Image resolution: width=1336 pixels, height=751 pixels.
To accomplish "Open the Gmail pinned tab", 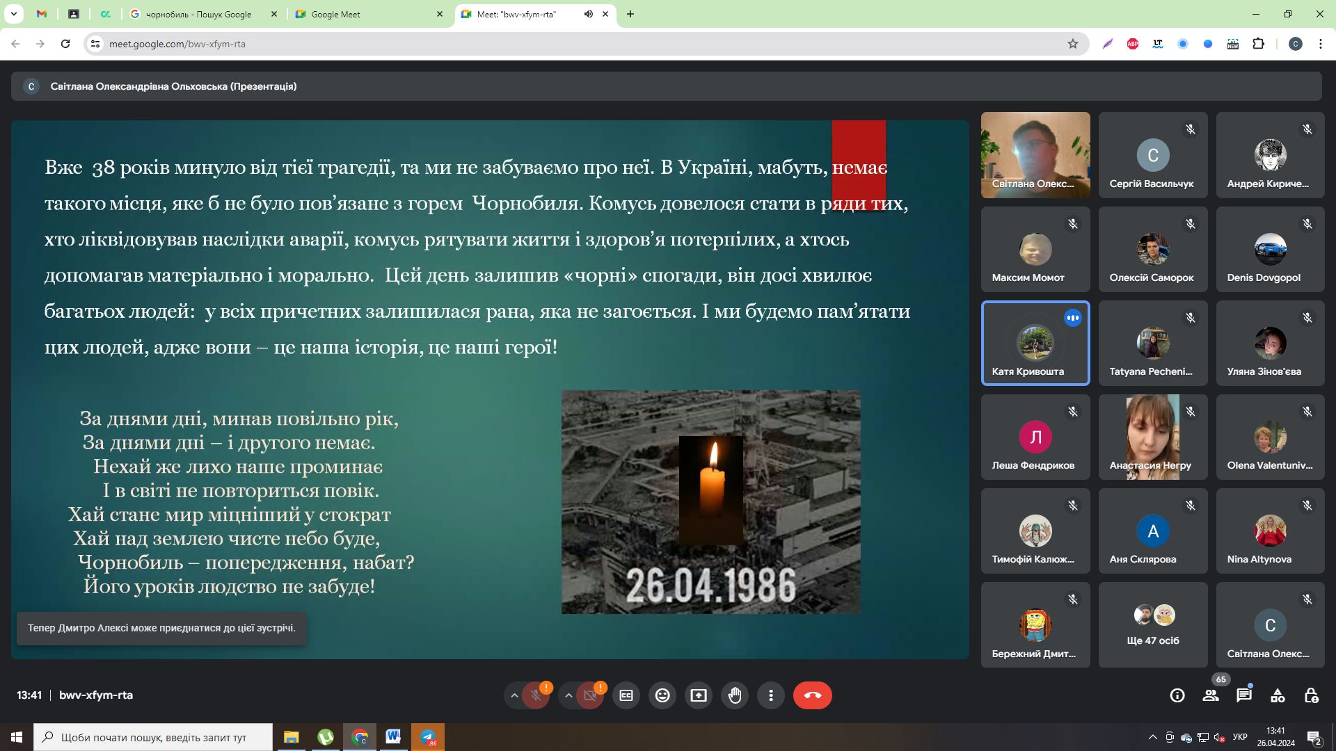I will click(42, 14).
